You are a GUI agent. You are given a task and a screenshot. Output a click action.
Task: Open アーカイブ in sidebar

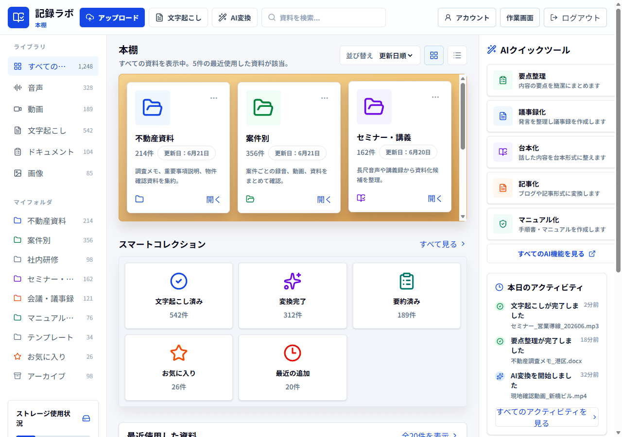(x=53, y=376)
